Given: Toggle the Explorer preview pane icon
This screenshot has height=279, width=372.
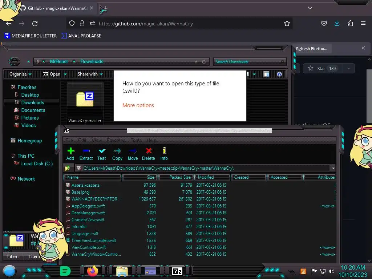Looking at the screenshot, I should tap(266, 74).
